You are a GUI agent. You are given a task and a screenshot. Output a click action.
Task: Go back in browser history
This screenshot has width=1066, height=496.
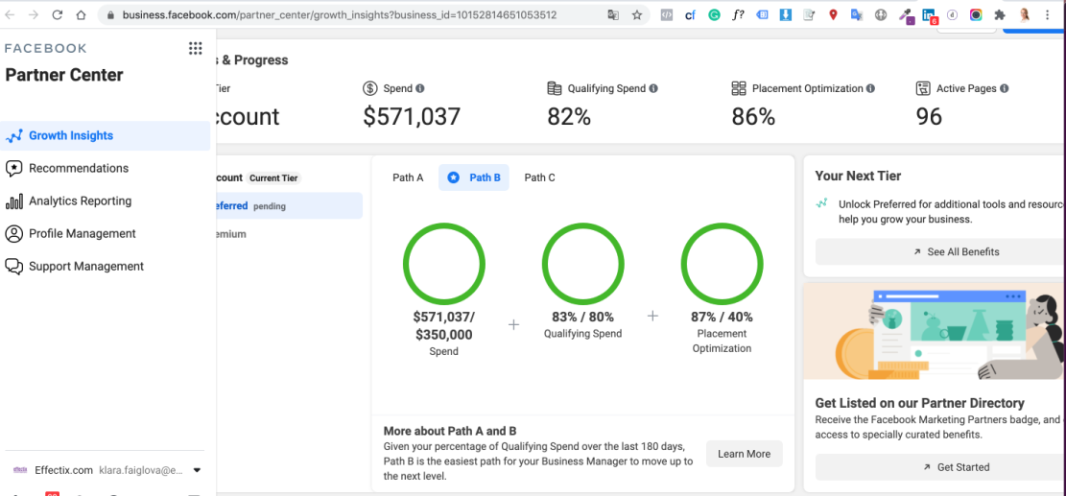click(x=11, y=15)
